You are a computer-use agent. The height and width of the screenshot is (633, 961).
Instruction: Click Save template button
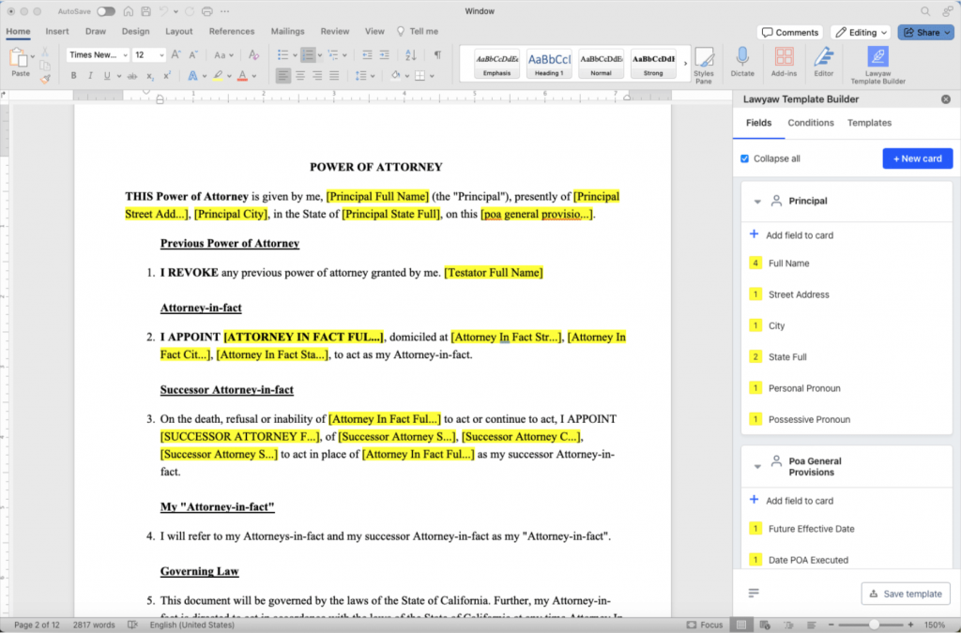[x=906, y=594]
